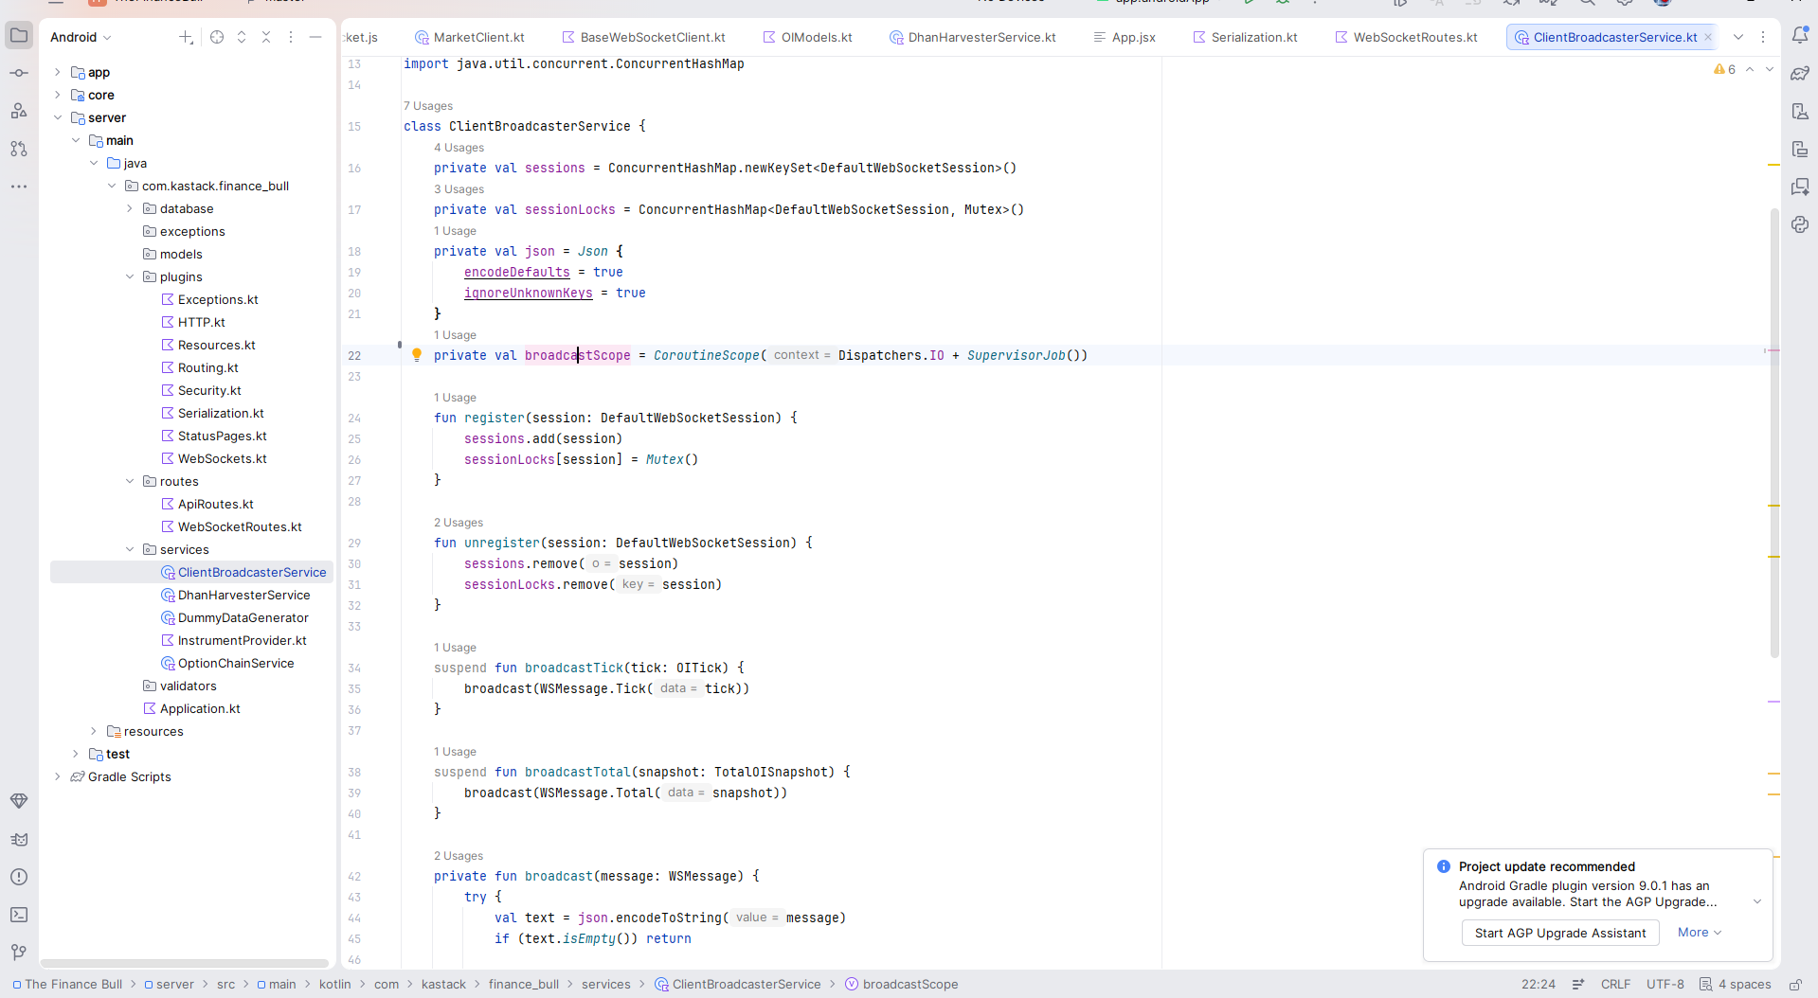Click the Collapse All icon in project panel
The image size is (1818, 998).
(x=266, y=37)
